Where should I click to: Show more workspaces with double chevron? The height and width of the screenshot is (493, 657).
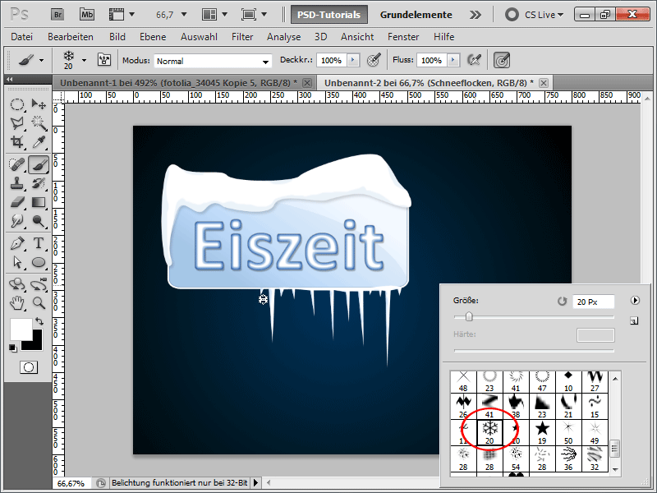(x=476, y=15)
